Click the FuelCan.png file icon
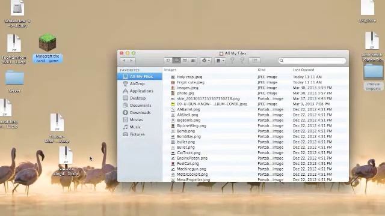The image size is (385, 216). pyautogui.click(x=173, y=164)
